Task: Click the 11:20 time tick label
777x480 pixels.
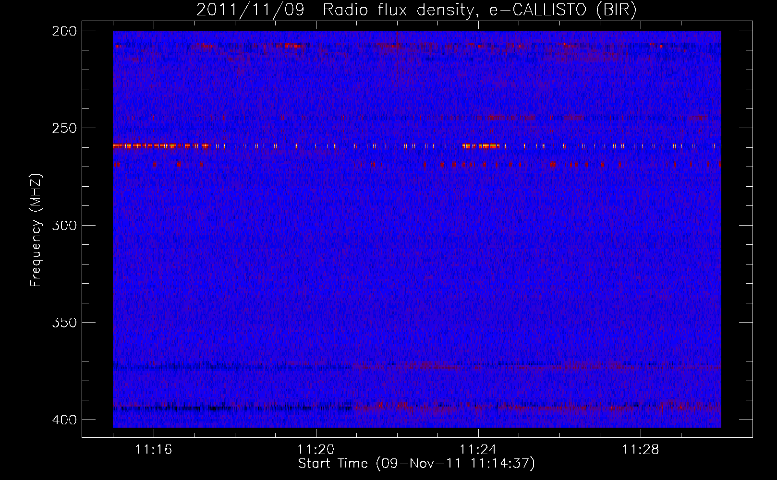Action: (316, 450)
